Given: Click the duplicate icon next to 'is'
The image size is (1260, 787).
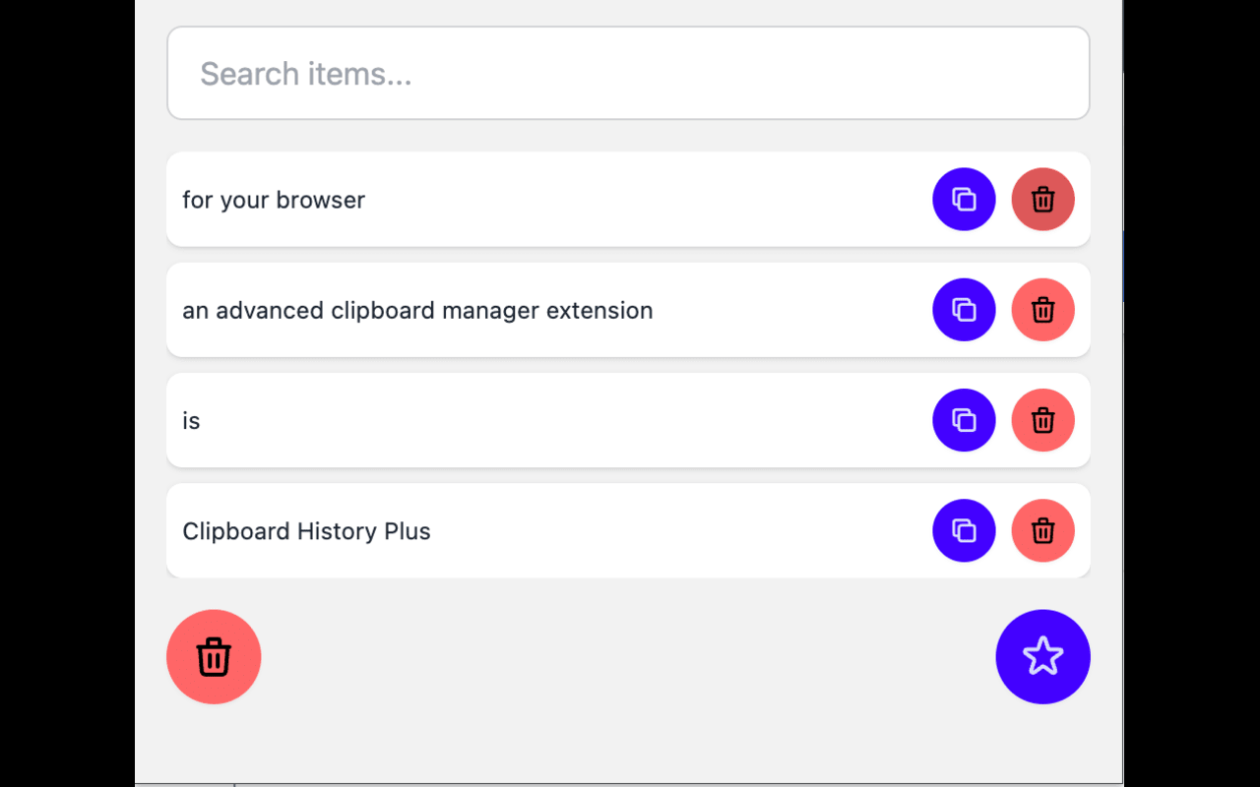Looking at the screenshot, I should [964, 420].
